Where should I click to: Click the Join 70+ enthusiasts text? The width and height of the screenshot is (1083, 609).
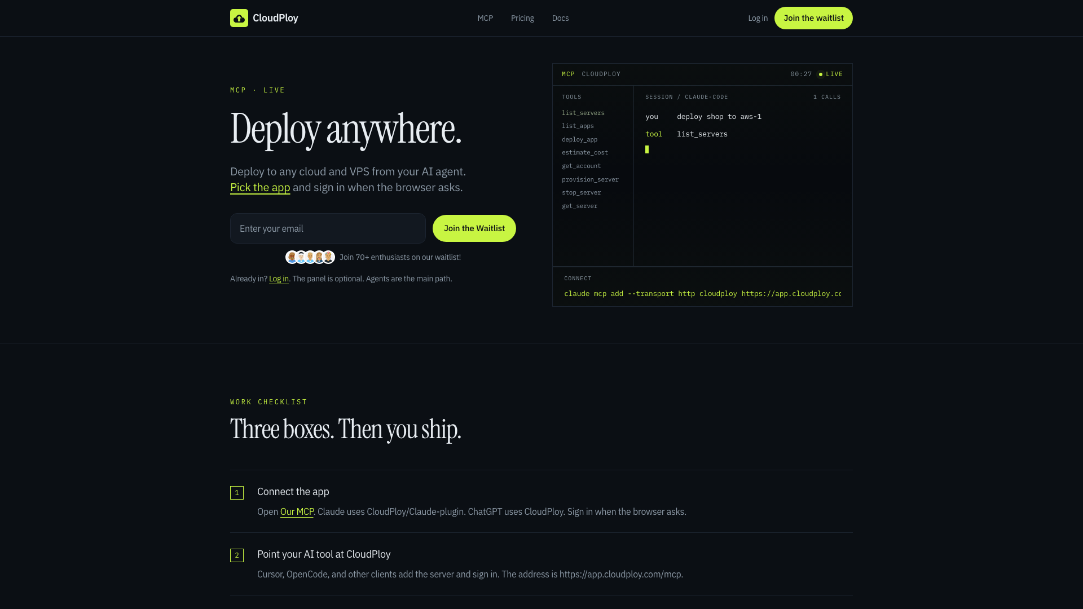coord(400,257)
